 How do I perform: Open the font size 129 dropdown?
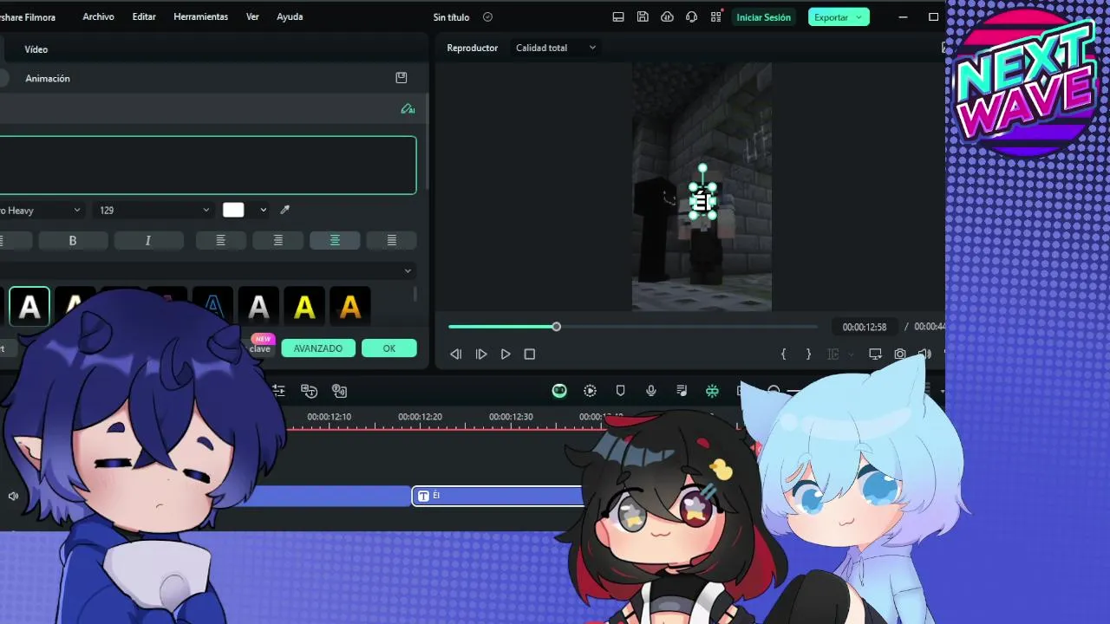[x=153, y=210]
